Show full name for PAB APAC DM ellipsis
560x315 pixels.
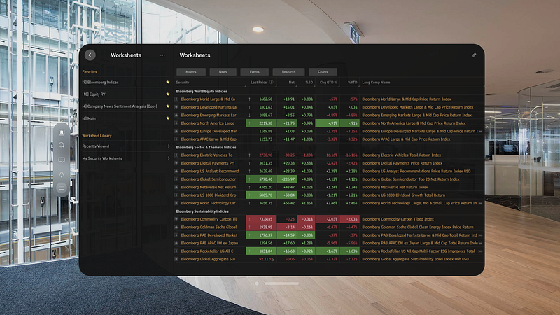click(480, 243)
